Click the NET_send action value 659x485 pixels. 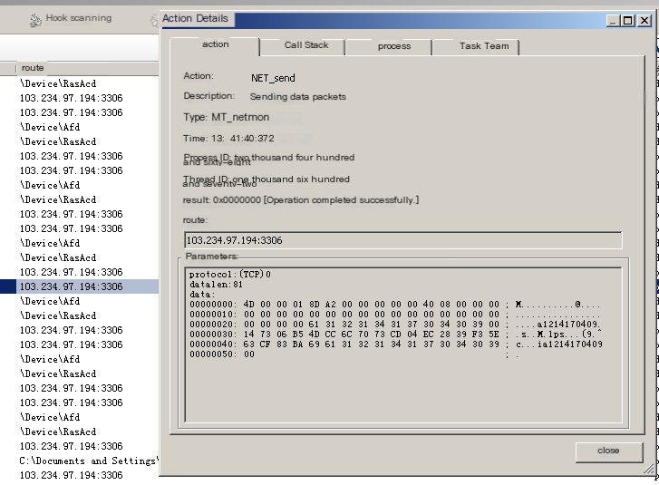click(273, 78)
